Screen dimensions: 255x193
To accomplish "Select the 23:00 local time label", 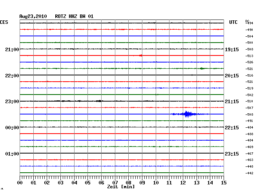I will click(x=12, y=102).
